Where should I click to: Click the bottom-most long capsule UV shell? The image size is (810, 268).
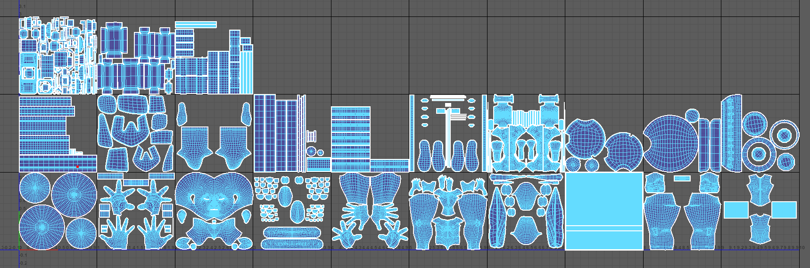click(292, 244)
